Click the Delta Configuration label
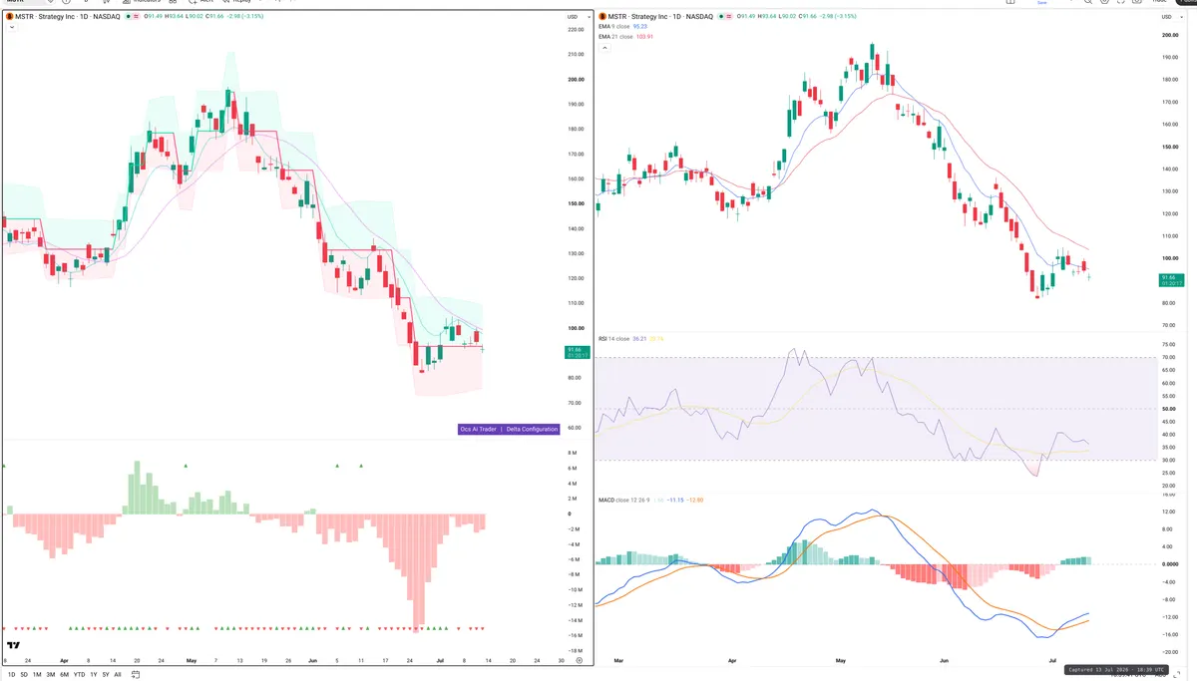 point(532,429)
